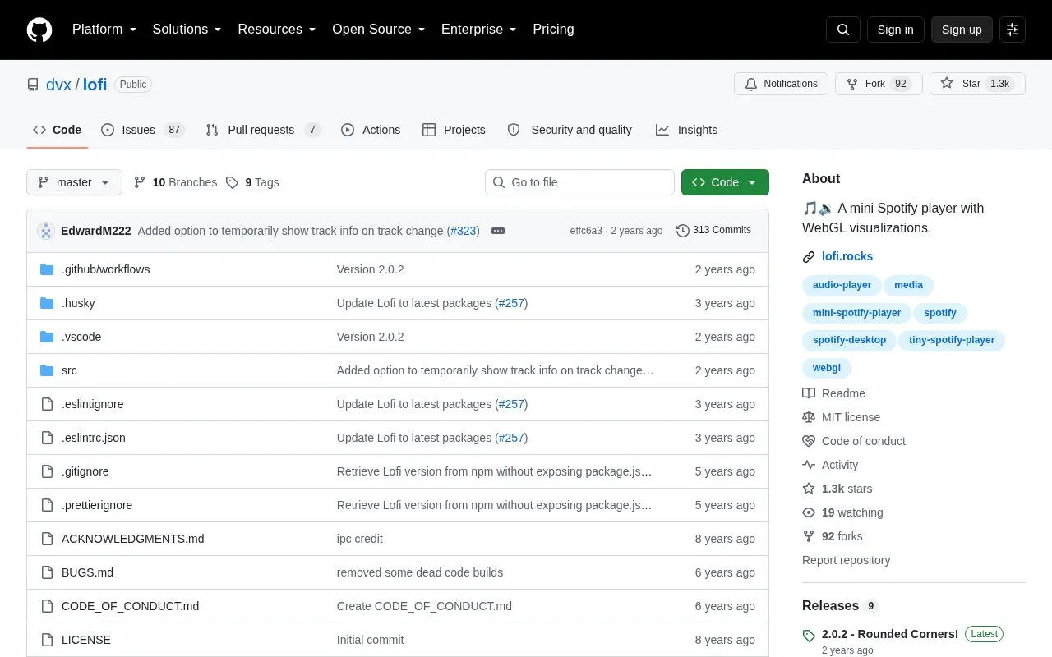Fork the dvx/lofi repository
1052x657 pixels.
pos(879,84)
